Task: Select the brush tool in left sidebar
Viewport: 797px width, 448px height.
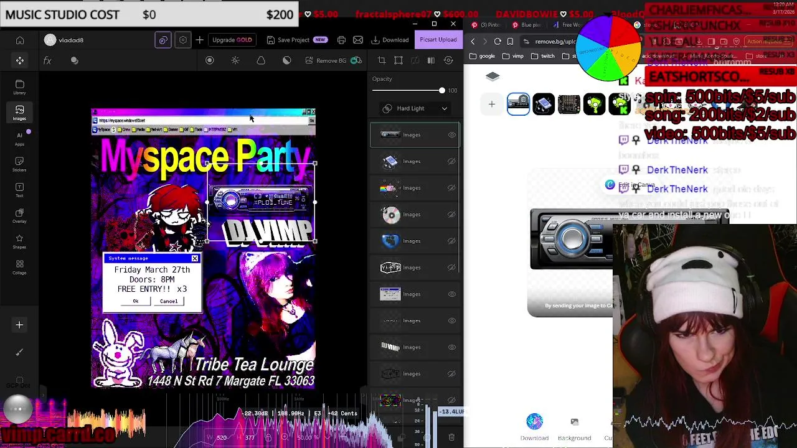Action: 19,352
